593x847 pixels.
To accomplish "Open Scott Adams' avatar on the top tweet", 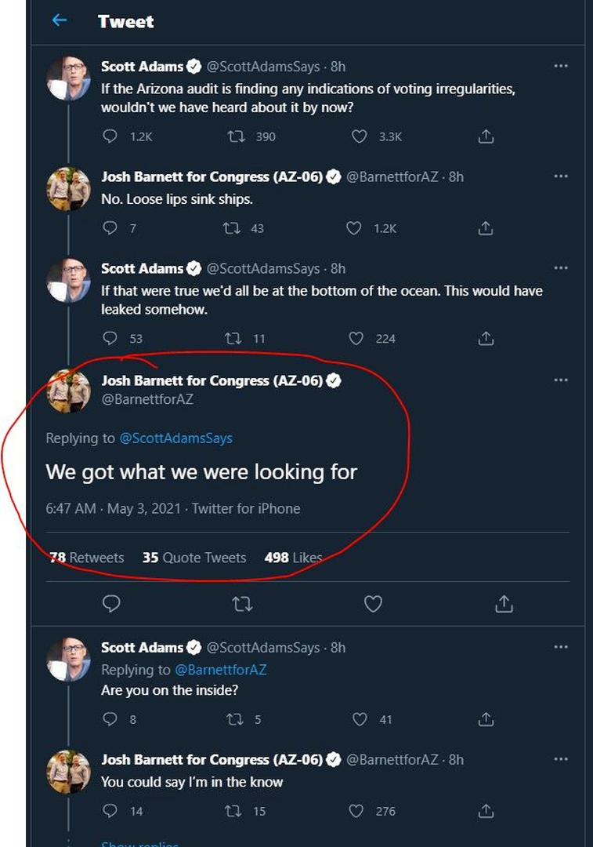I will (x=69, y=78).
